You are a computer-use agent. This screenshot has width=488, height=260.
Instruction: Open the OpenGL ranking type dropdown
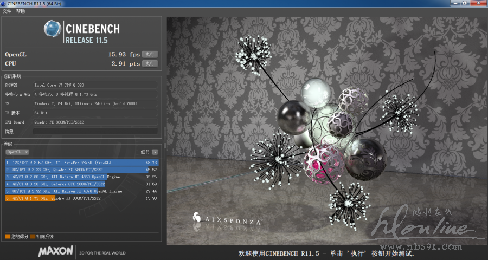pyautogui.click(x=17, y=152)
